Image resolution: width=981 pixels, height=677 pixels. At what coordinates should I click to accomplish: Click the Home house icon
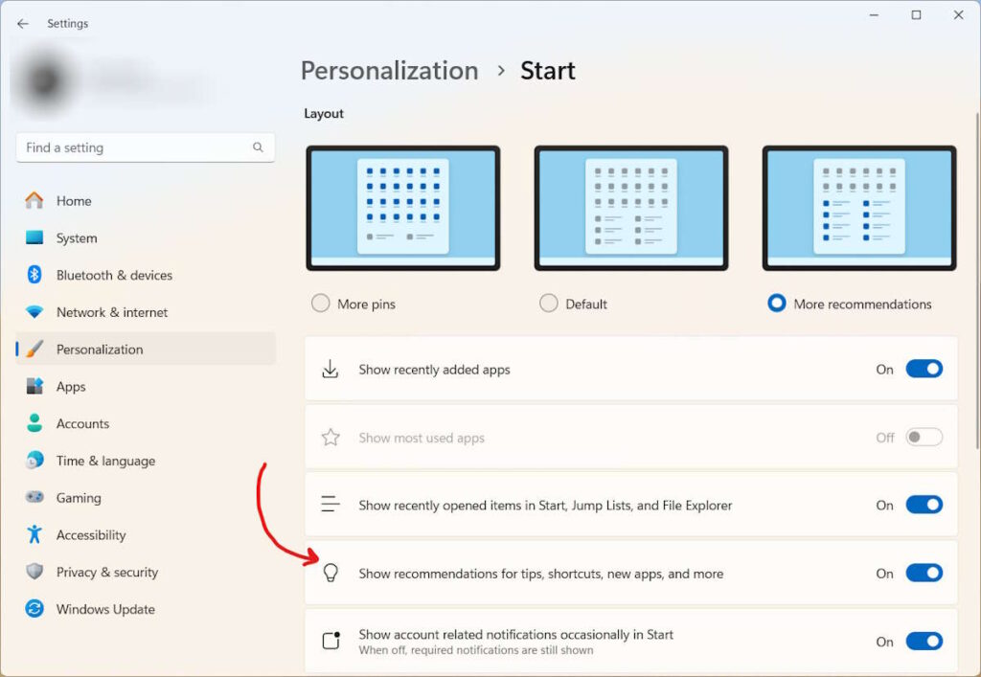point(34,201)
